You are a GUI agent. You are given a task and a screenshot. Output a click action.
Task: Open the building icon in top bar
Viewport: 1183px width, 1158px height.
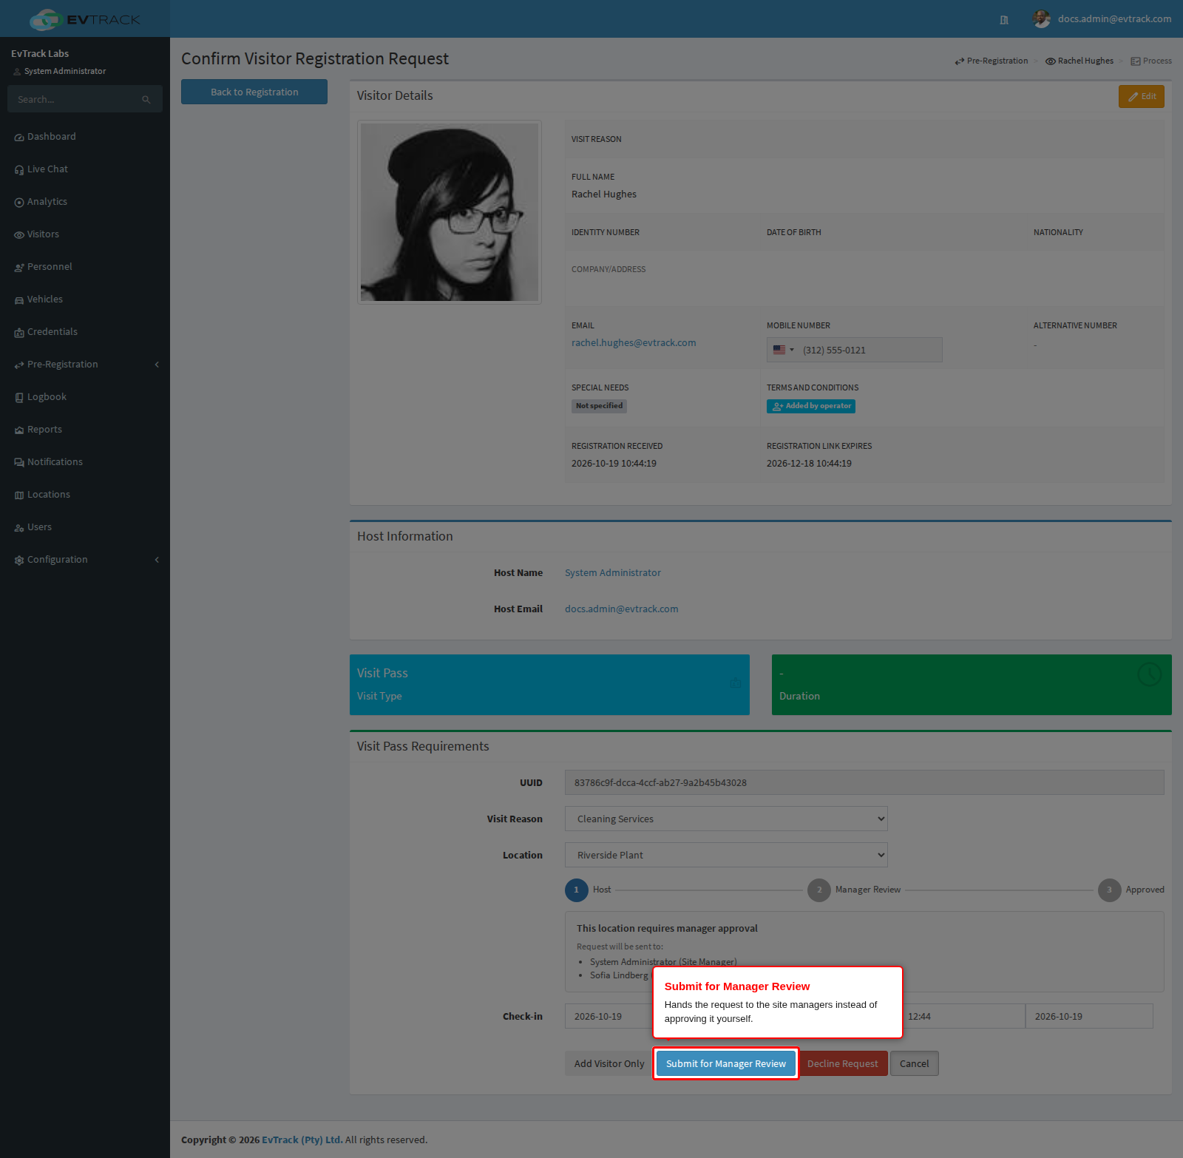1004,20
